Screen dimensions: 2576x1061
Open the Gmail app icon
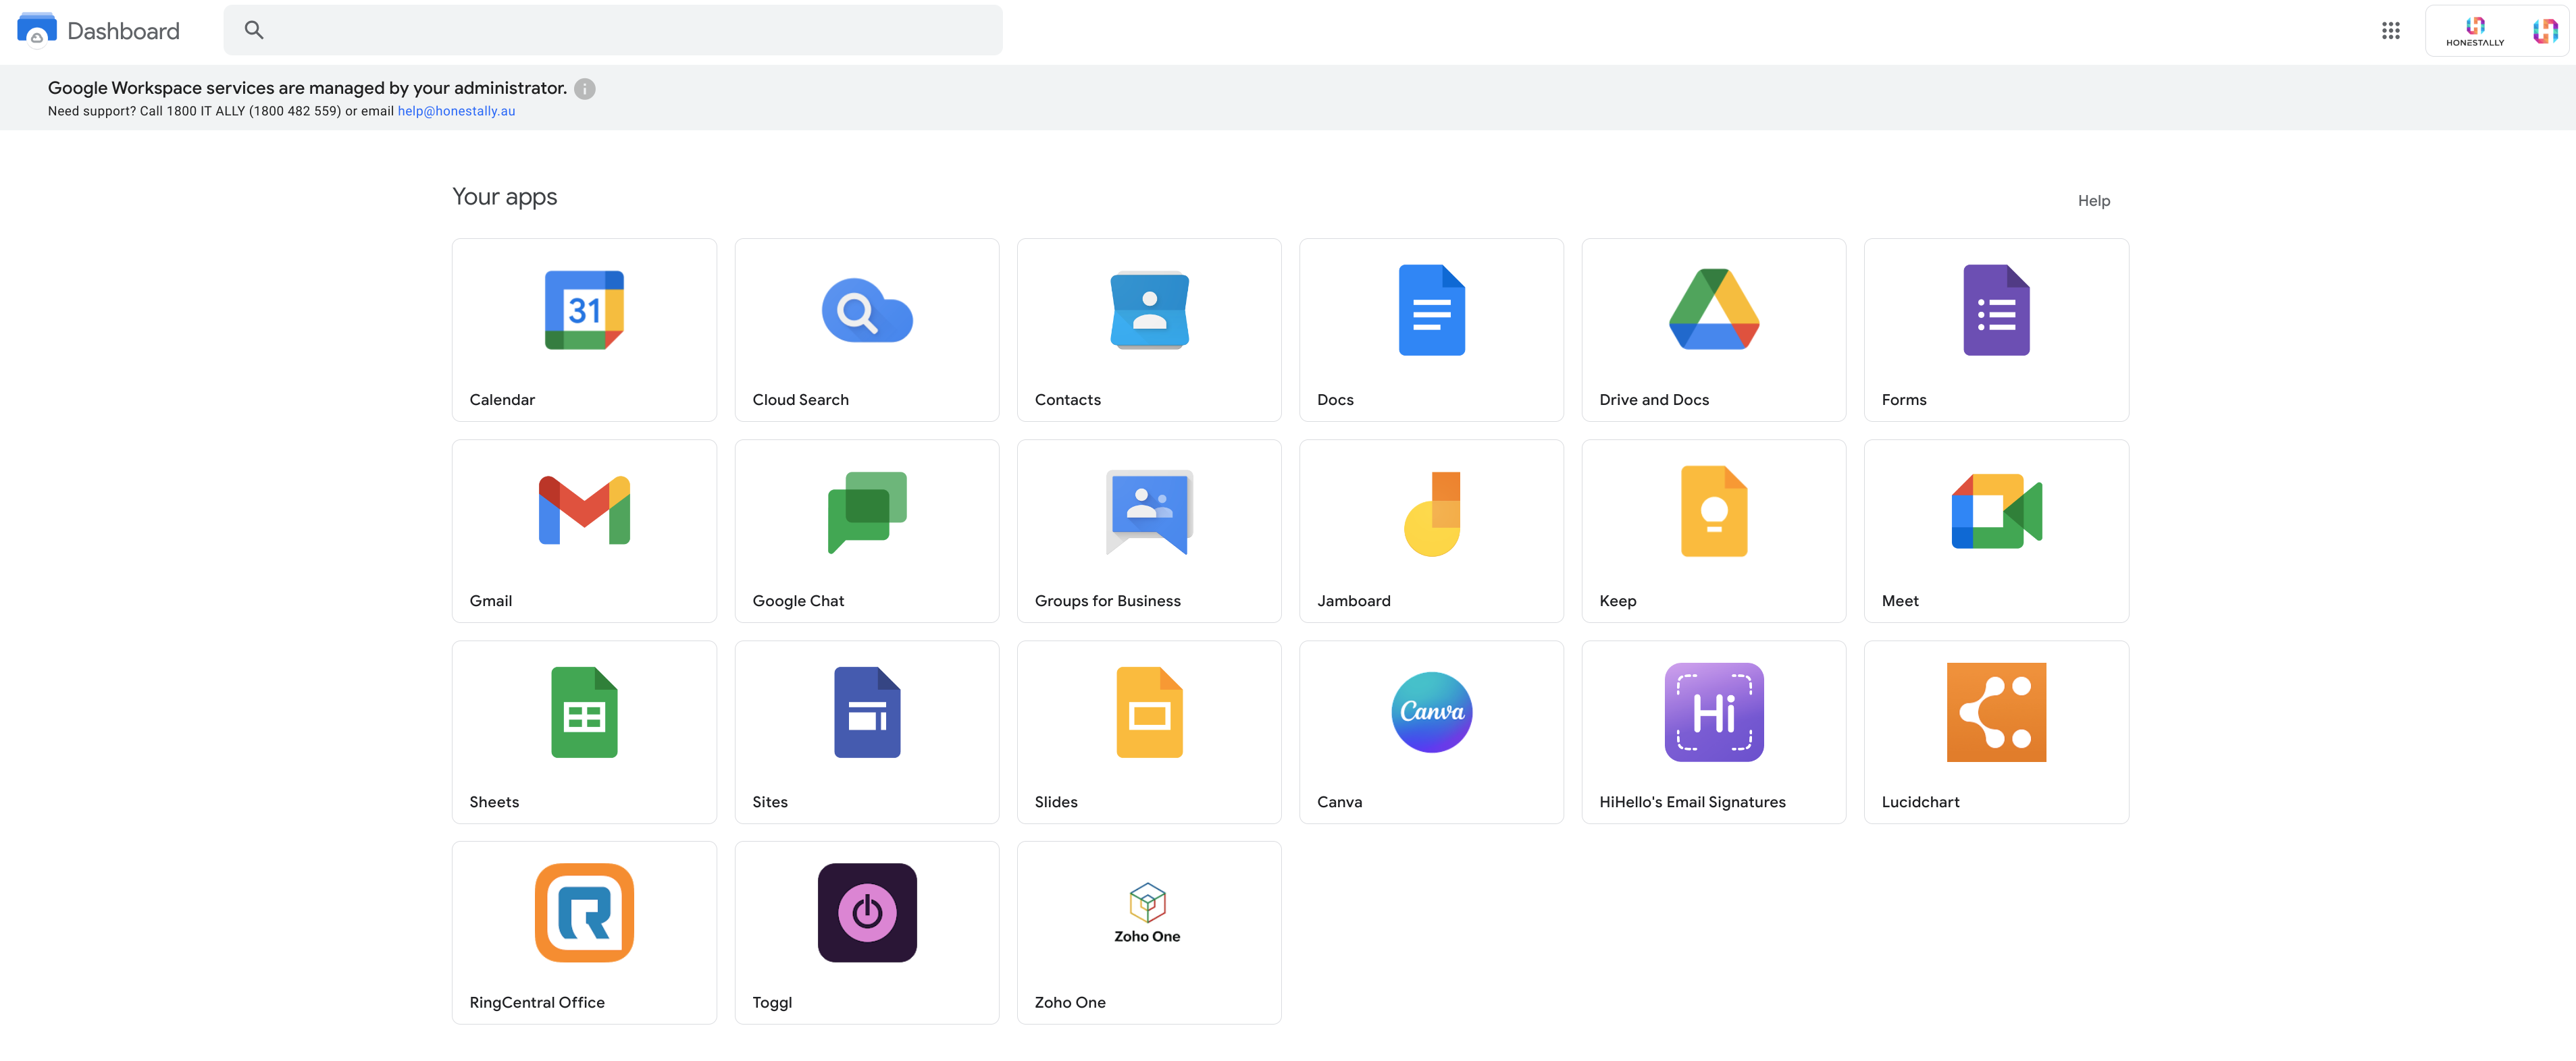point(584,510)
